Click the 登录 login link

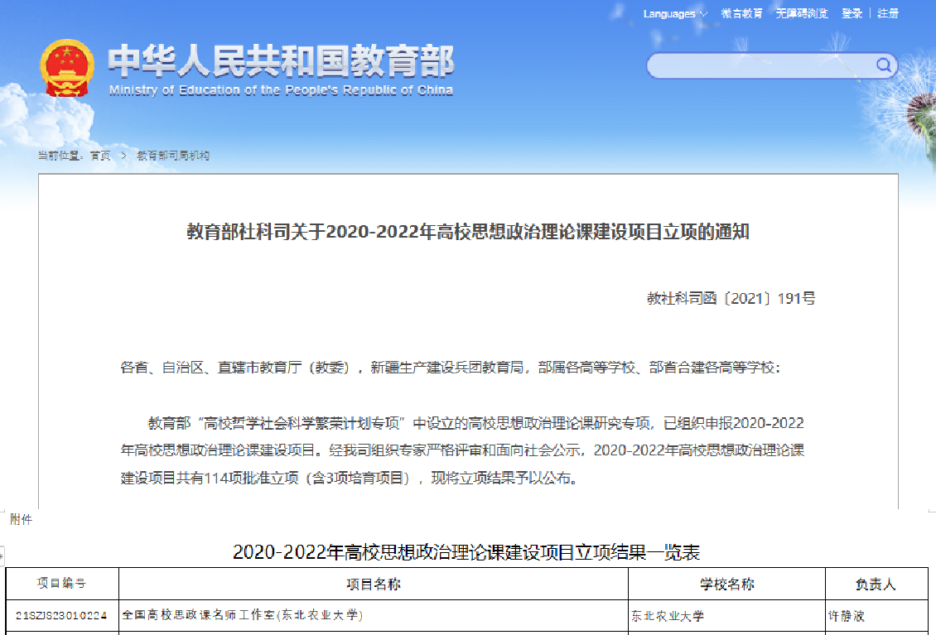pyautogui.click(x=852, y=14)
